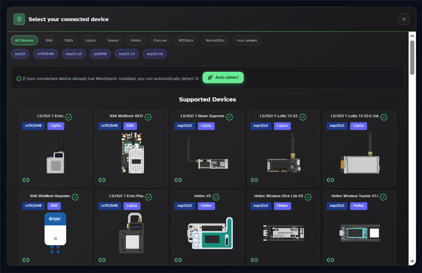
Task: Click the link icon on RAK WisMesh Repeater card
Action: coord(26,260)
